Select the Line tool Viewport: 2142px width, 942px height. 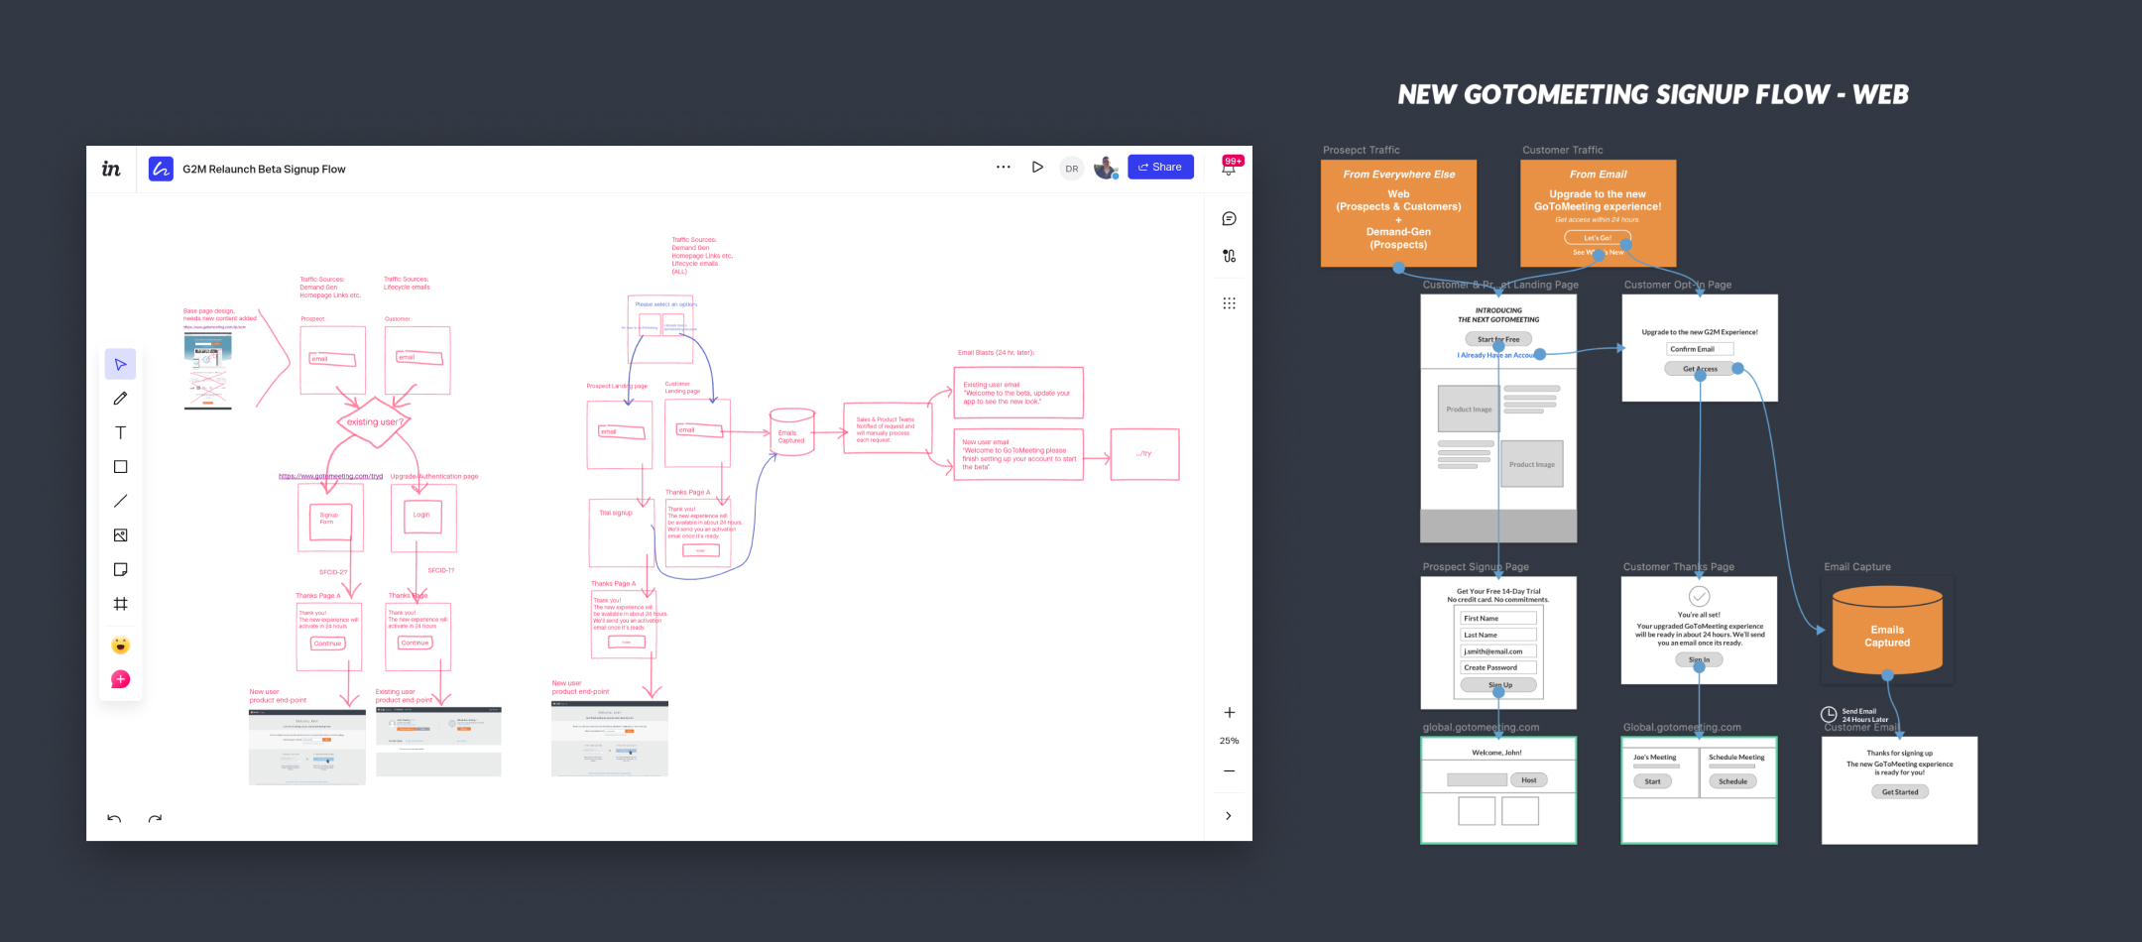pos(120,501)
